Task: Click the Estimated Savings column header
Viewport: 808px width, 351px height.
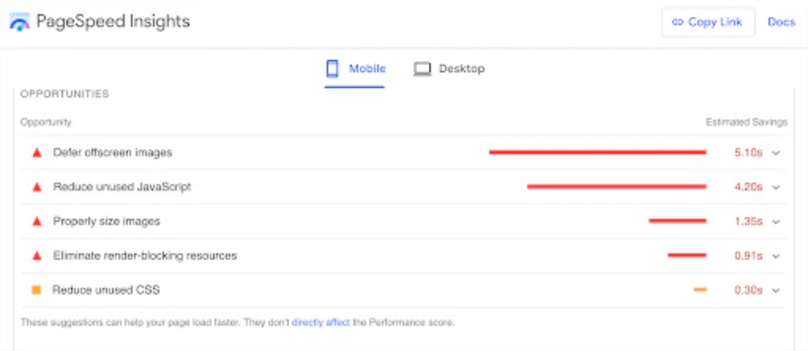Action: [746, 121]
